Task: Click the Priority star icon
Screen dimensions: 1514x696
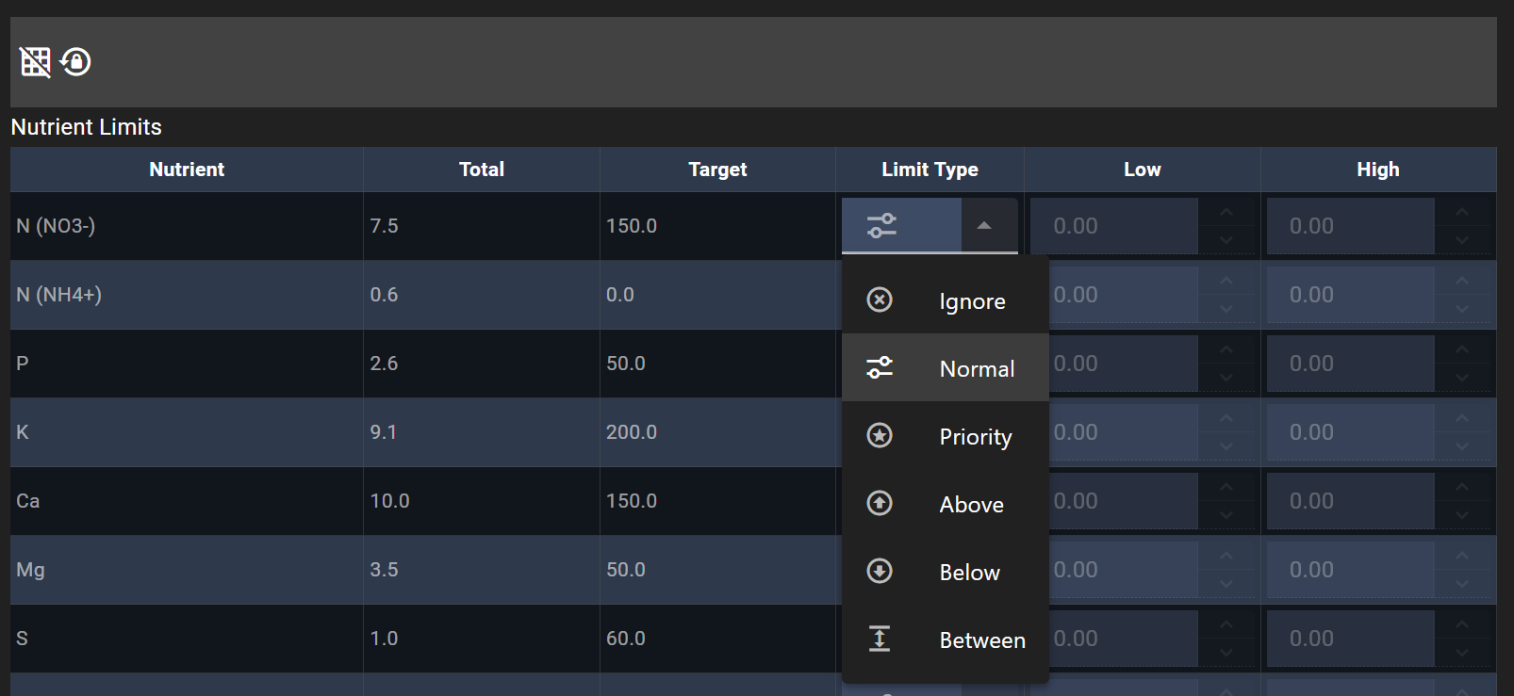Action: tap(879, 436)
